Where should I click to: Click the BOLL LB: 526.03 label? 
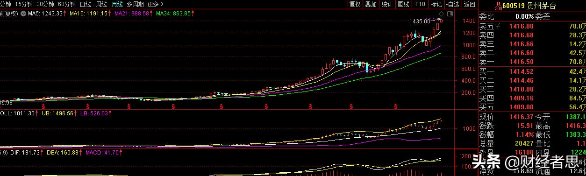pos(94,113)
